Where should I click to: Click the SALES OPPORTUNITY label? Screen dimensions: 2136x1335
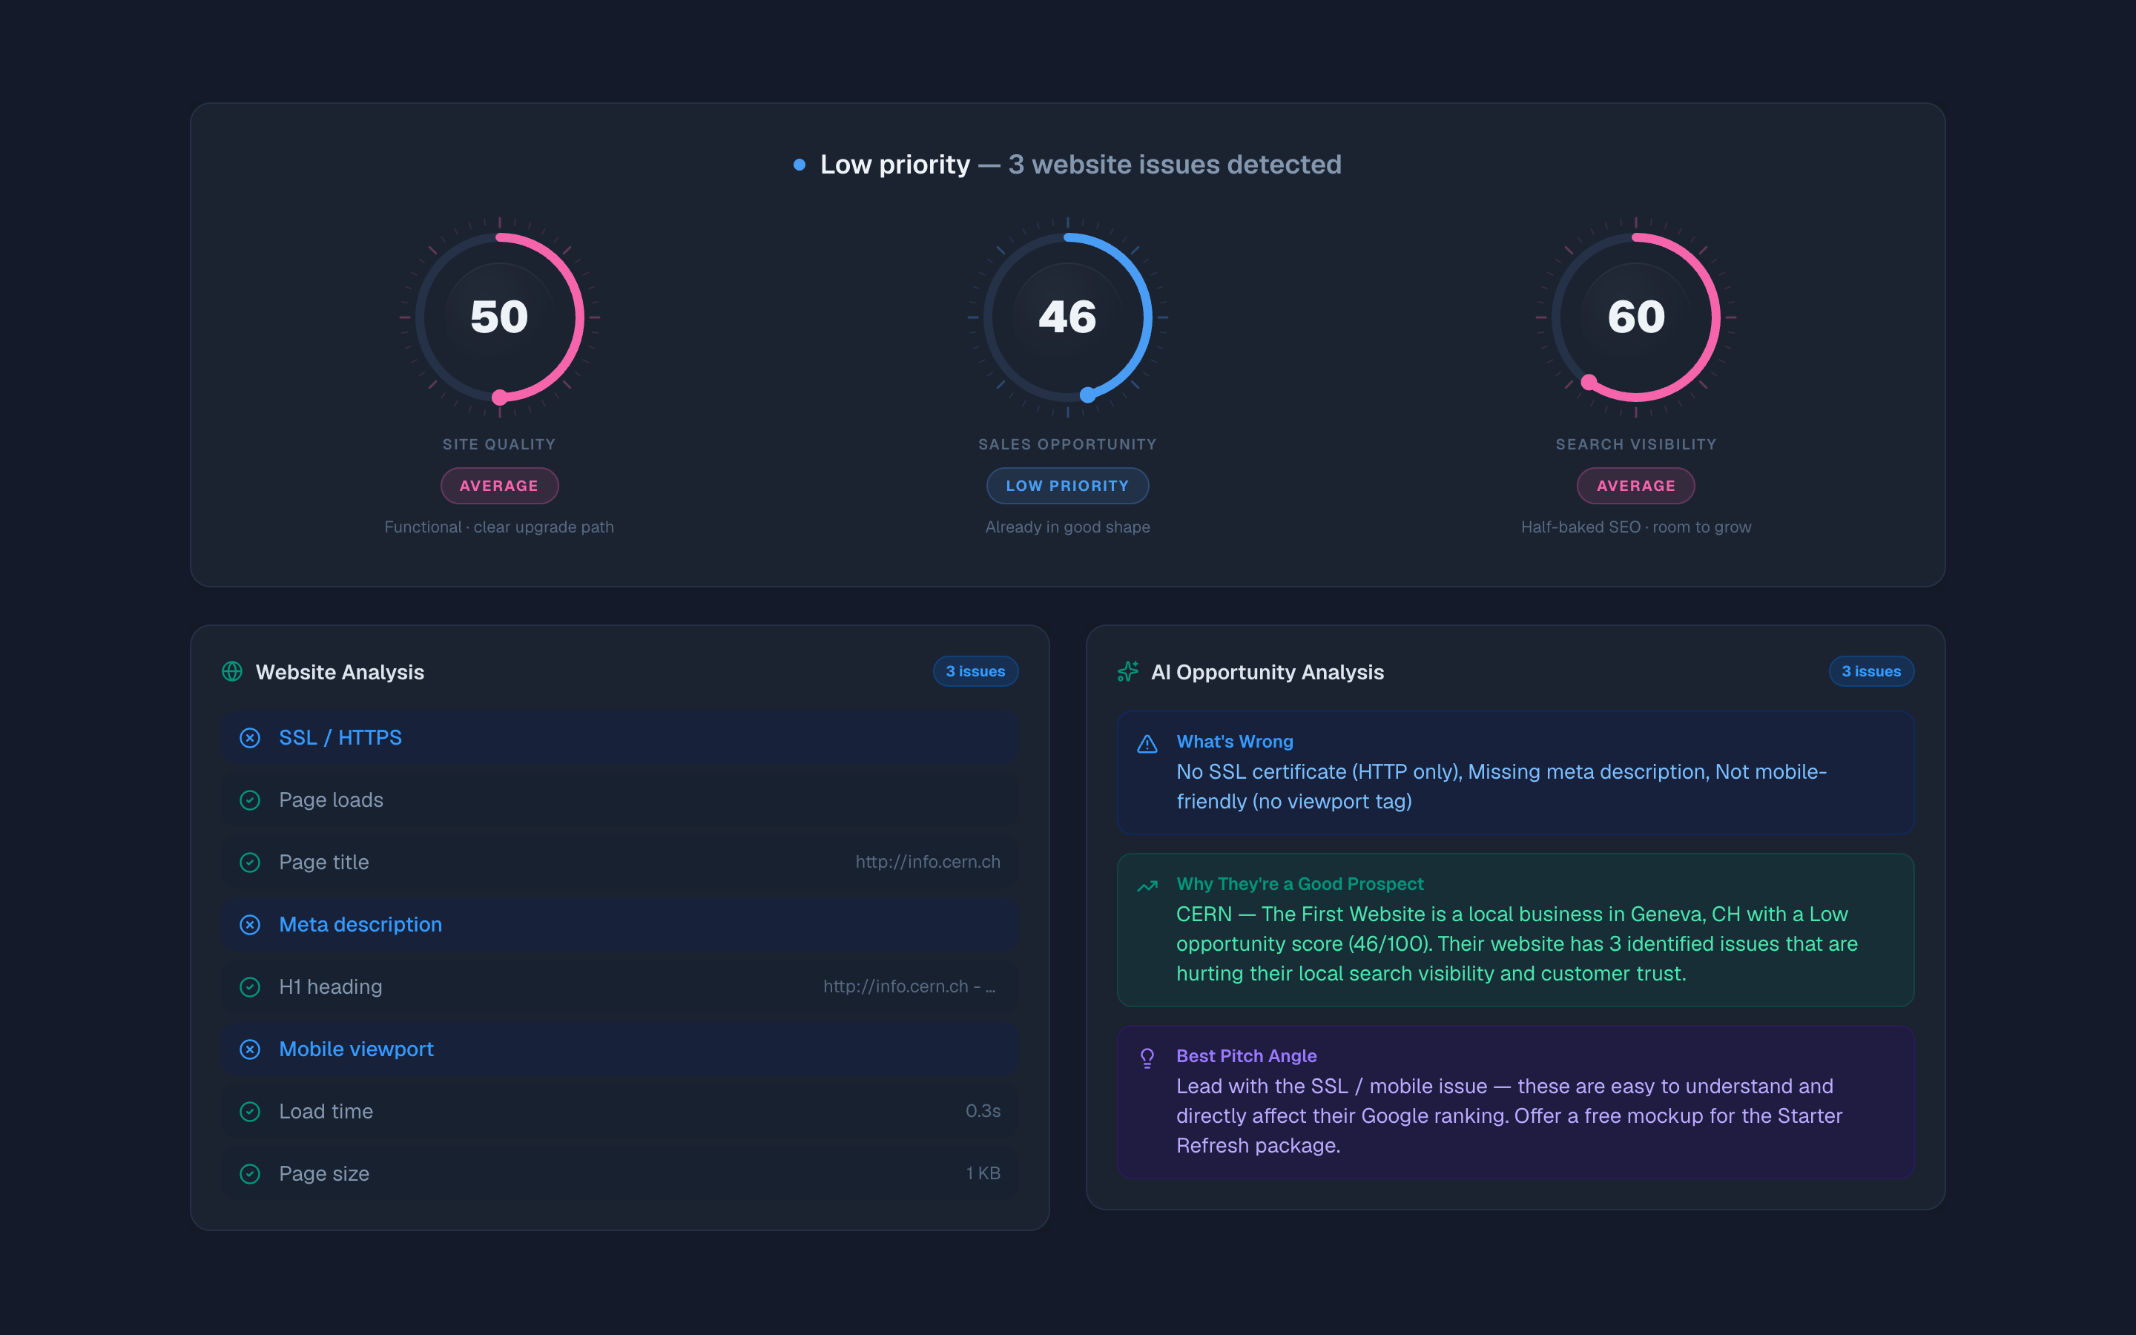click(x=1068, y=444)
